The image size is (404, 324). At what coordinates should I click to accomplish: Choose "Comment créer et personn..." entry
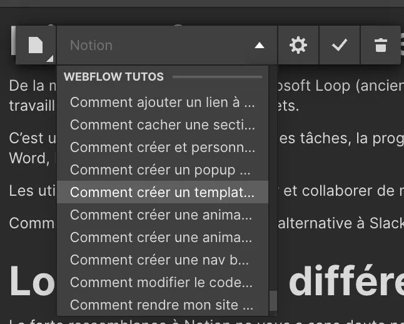(163, 147)
